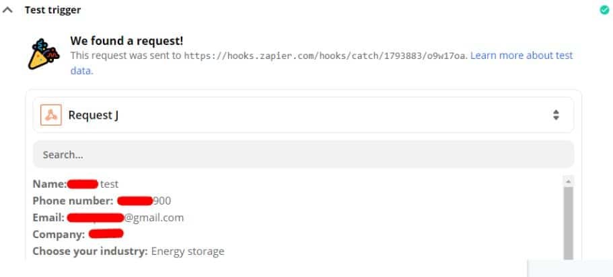
Task: Select the Email field ending @gmail.com
Action: (x=108, y=218)
